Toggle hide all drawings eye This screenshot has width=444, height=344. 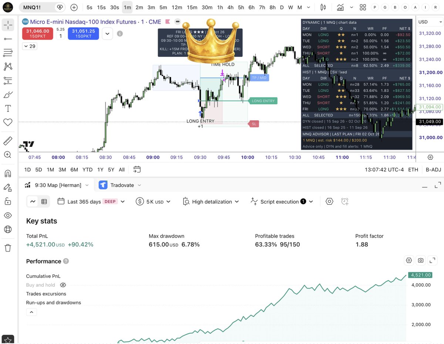(8, 215)
